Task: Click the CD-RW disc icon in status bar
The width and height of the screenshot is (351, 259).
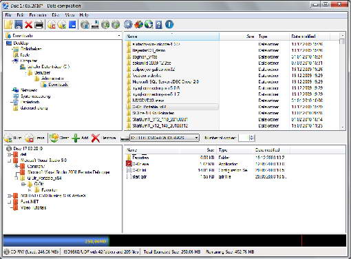Action: (x=7, y=252)
